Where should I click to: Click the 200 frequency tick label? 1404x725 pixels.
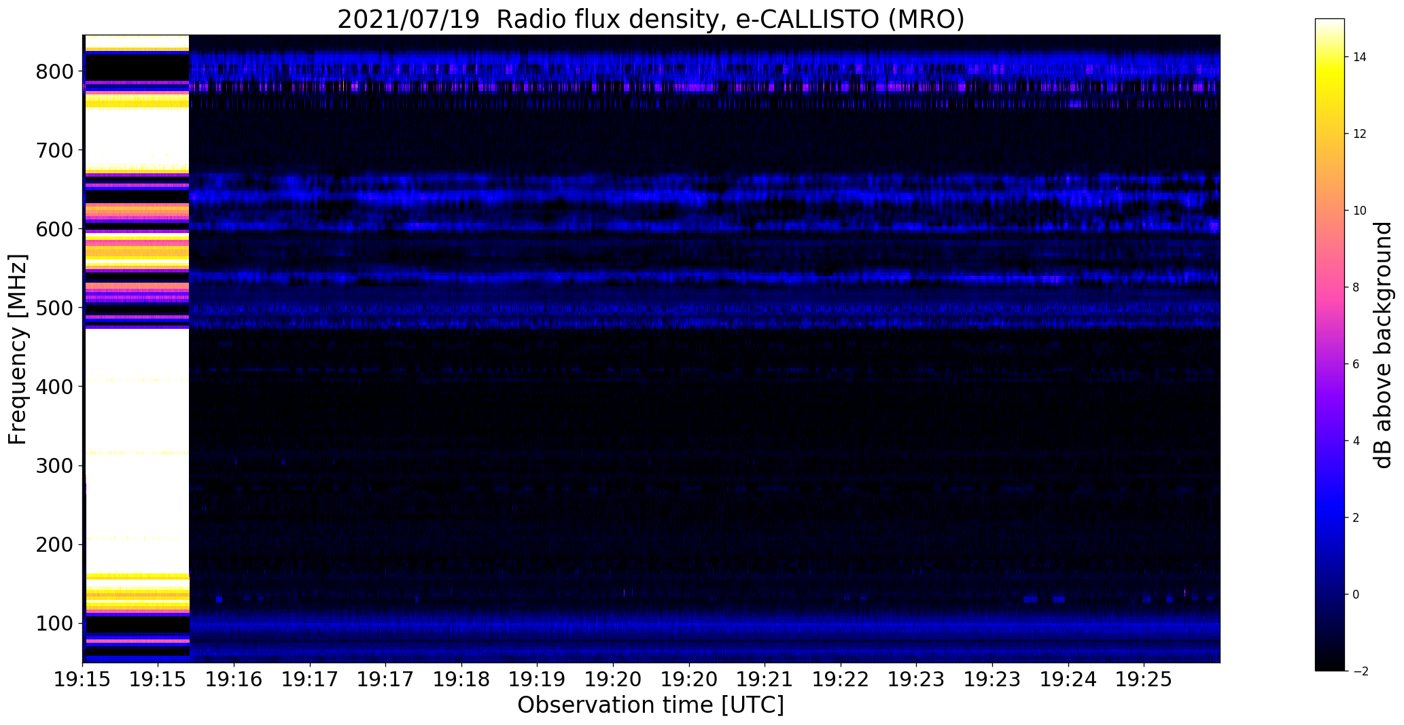[54, 544]
